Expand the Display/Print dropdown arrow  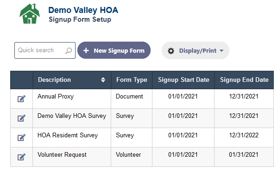coord(221,50)
